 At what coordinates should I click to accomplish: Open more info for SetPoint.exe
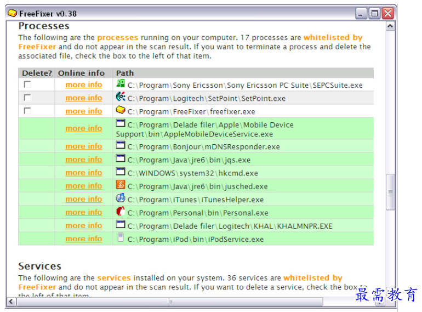pos(84,98)
